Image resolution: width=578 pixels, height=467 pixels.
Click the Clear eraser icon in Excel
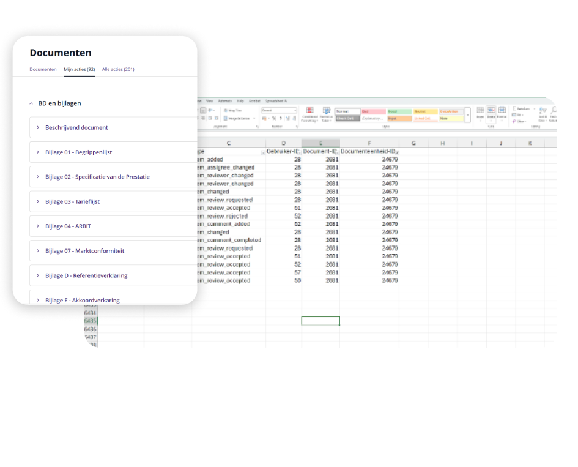point(514,121)
